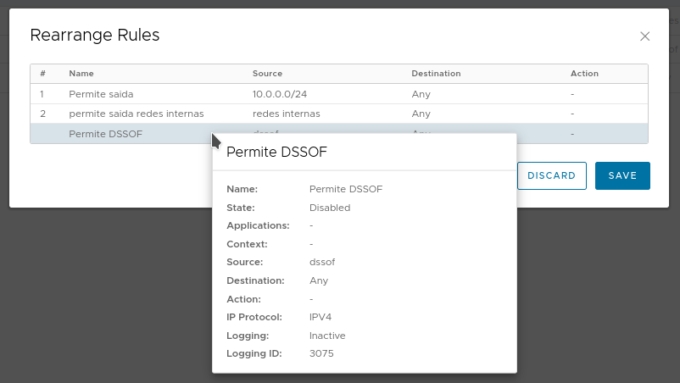Click Action cell of Permite saida row
Viewport: 680px width, 383px height.
click(573, 93)
